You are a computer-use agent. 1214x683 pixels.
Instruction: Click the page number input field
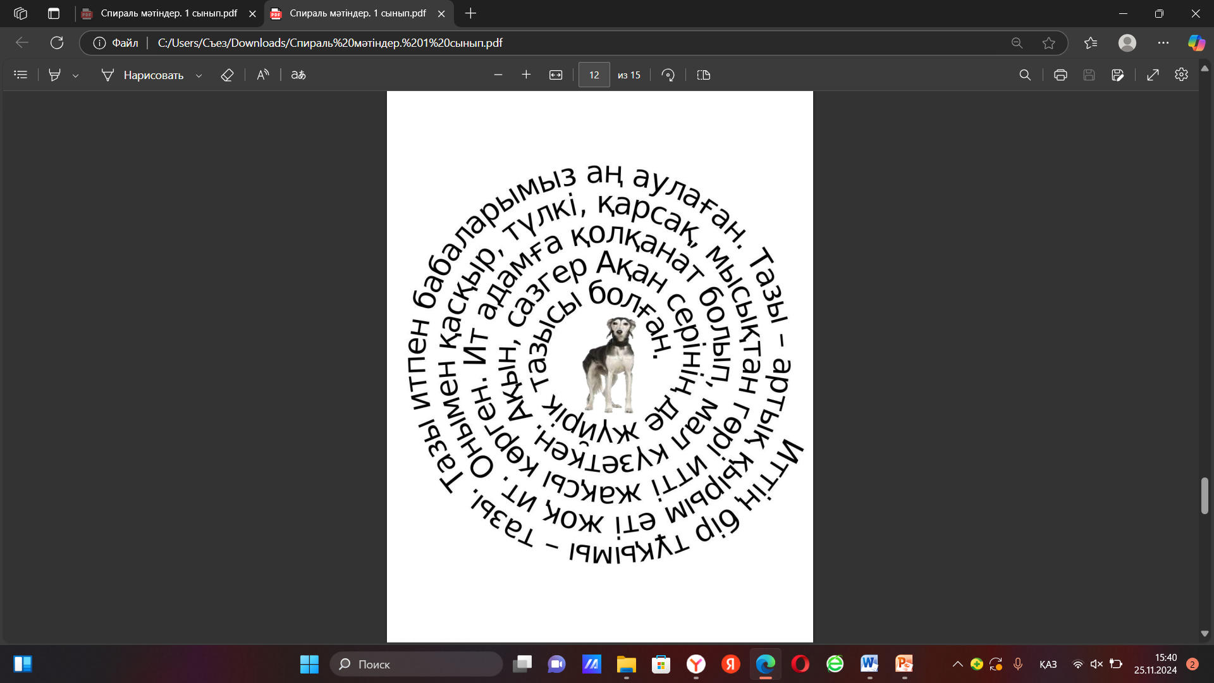[594, 75]
